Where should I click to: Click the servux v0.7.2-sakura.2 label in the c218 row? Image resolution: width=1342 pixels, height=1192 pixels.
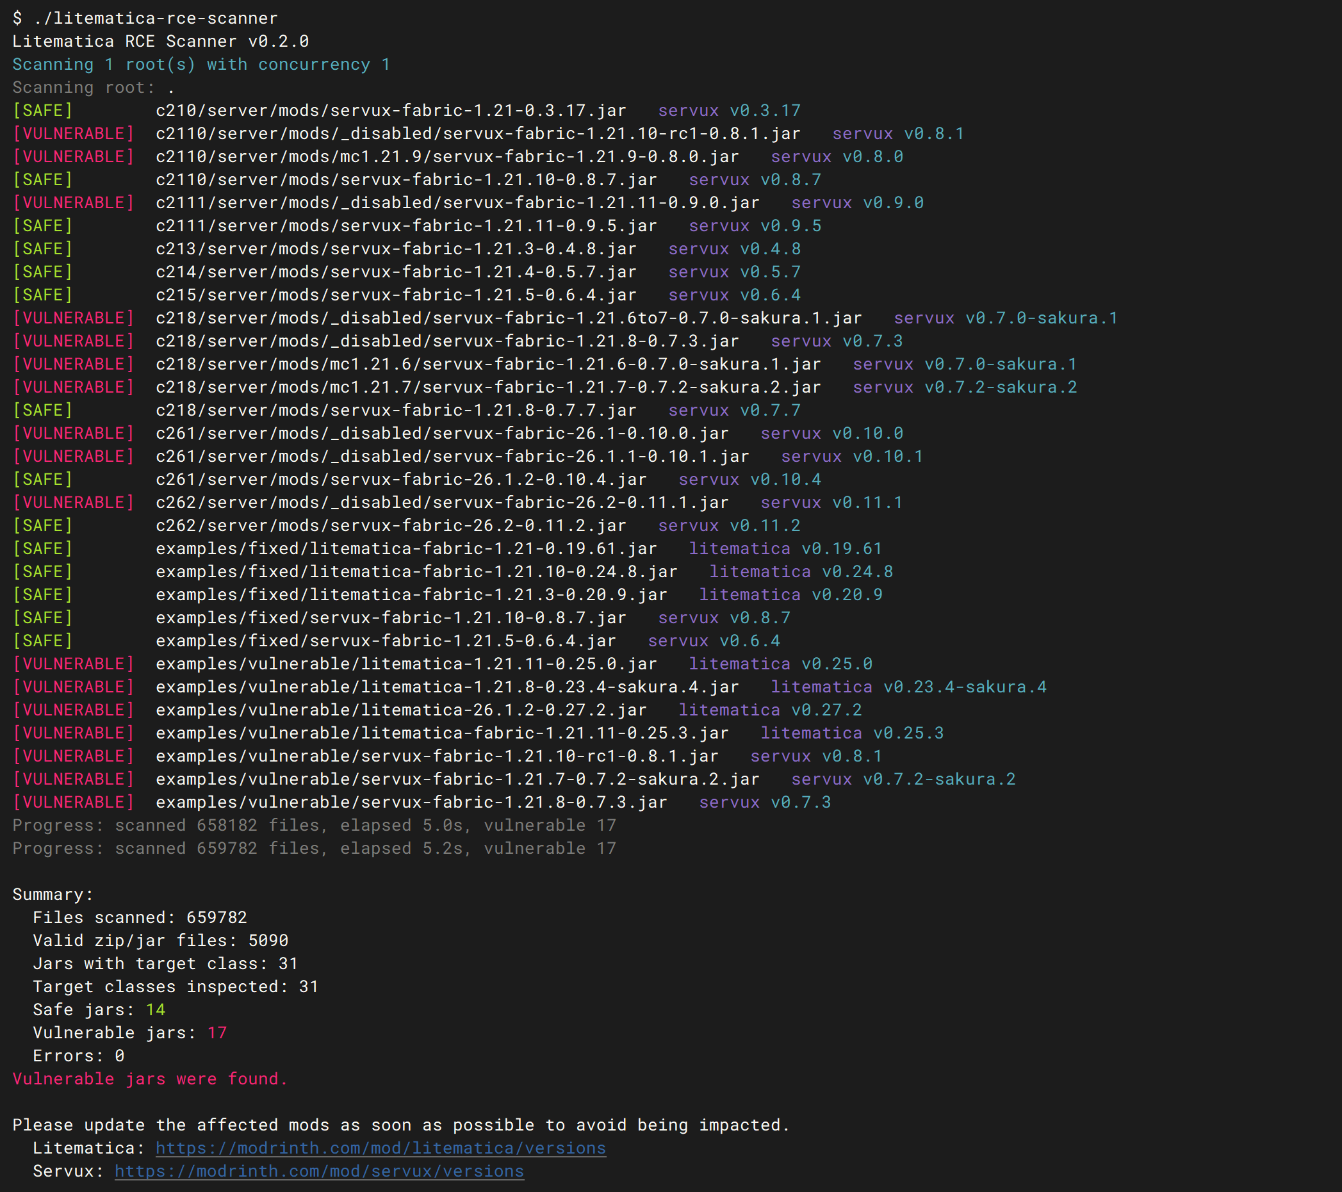pos(965,388)
